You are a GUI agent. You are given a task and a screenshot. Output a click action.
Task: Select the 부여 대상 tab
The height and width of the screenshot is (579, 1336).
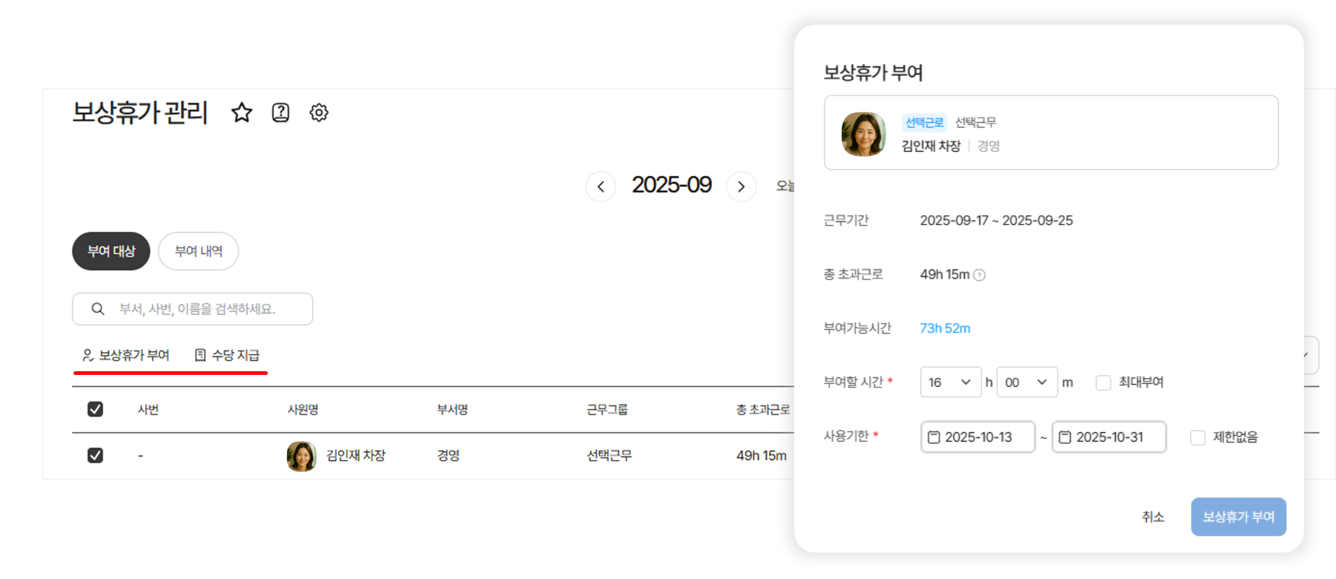pyautogui.click(x=111, y=251)
